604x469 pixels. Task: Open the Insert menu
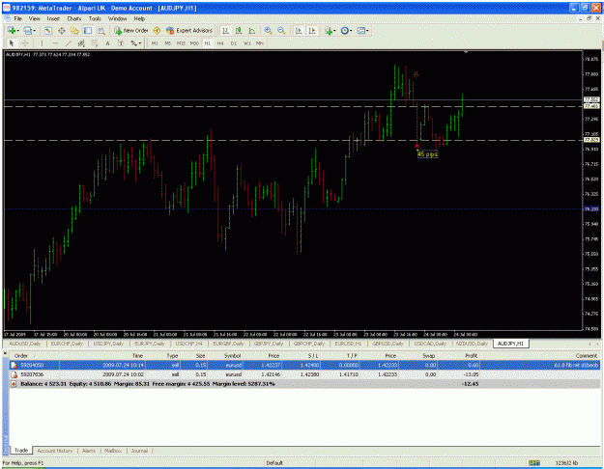tap(53, 18)
